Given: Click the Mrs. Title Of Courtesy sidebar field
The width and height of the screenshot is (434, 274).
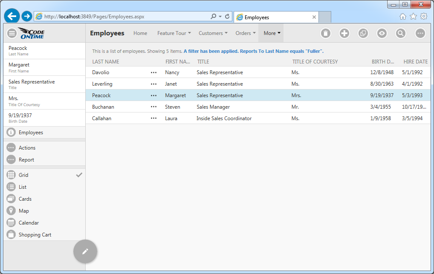Looking at the screenshot, I should tap(44, 101).
